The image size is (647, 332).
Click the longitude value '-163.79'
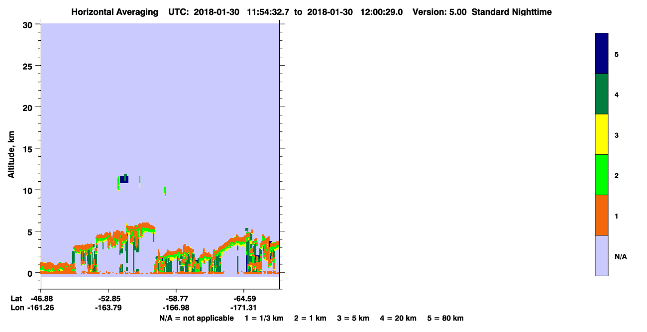coord(108,308)
